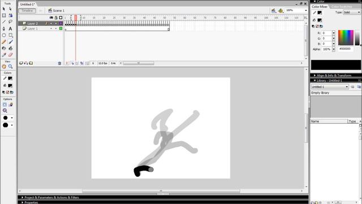Switch to the Color Swatches tab
This screenshot has height=204, width=362.
[x=342, y=7]
